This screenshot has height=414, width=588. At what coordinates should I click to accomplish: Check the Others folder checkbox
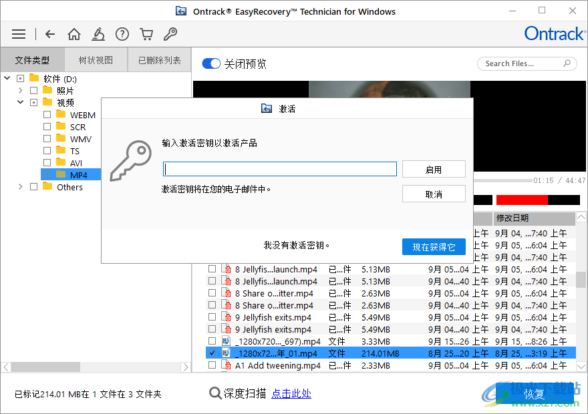[34, 186]
